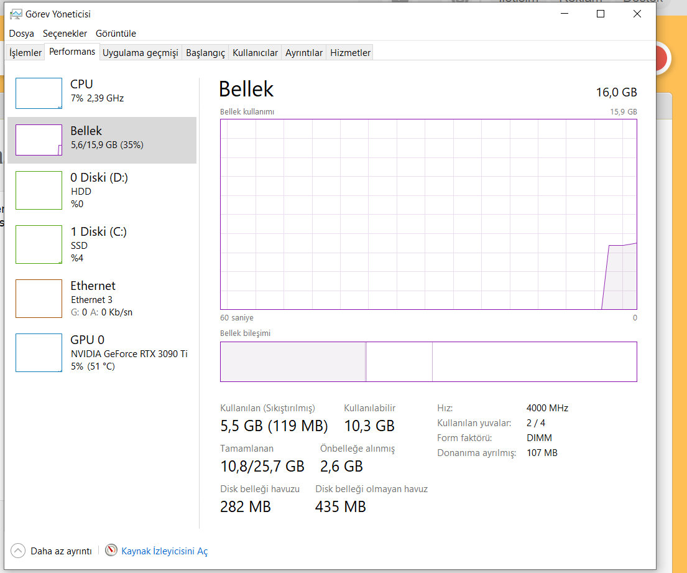This screenshot has height=573, width=687.
Task: Click Daha az ayrıntı label
Action: click(61, 551)
